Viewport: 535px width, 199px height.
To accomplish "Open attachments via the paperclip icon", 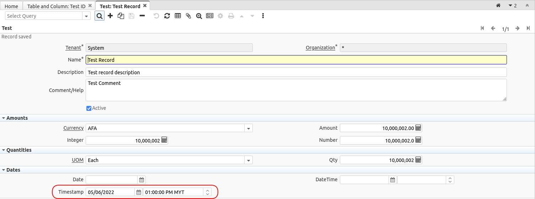I will point(188,16).
